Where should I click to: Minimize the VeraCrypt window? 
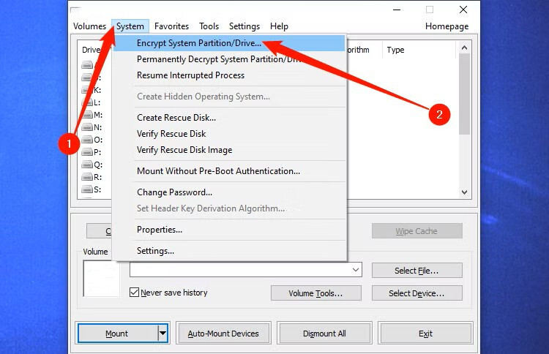[x=396, y=10]
